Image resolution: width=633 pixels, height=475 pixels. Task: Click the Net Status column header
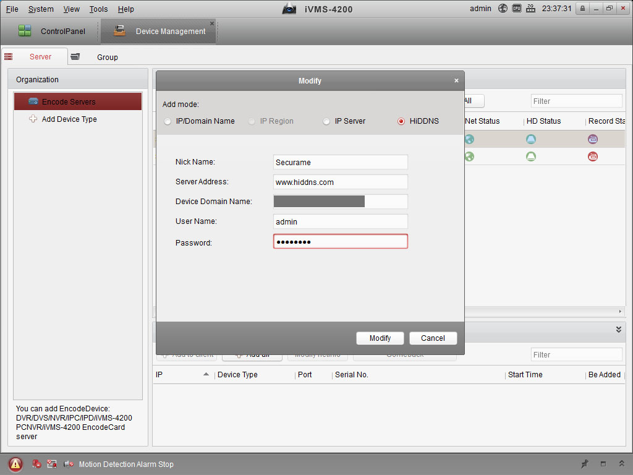click(482, 121)
